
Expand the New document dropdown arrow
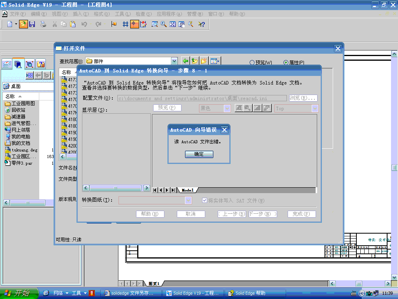[x=16, y=24]
